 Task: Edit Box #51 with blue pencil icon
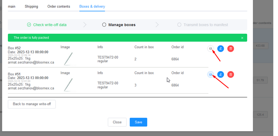[221, 74]
